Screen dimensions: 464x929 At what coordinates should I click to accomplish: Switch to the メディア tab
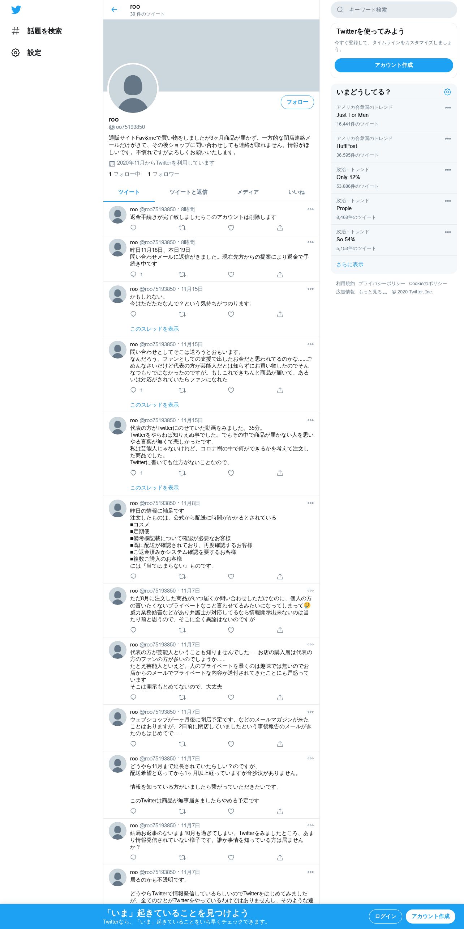tap(248, 192)
